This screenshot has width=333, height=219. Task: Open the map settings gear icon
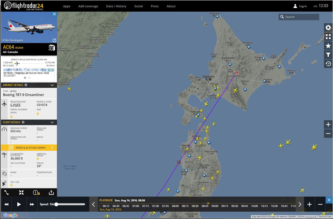point(328,28)
